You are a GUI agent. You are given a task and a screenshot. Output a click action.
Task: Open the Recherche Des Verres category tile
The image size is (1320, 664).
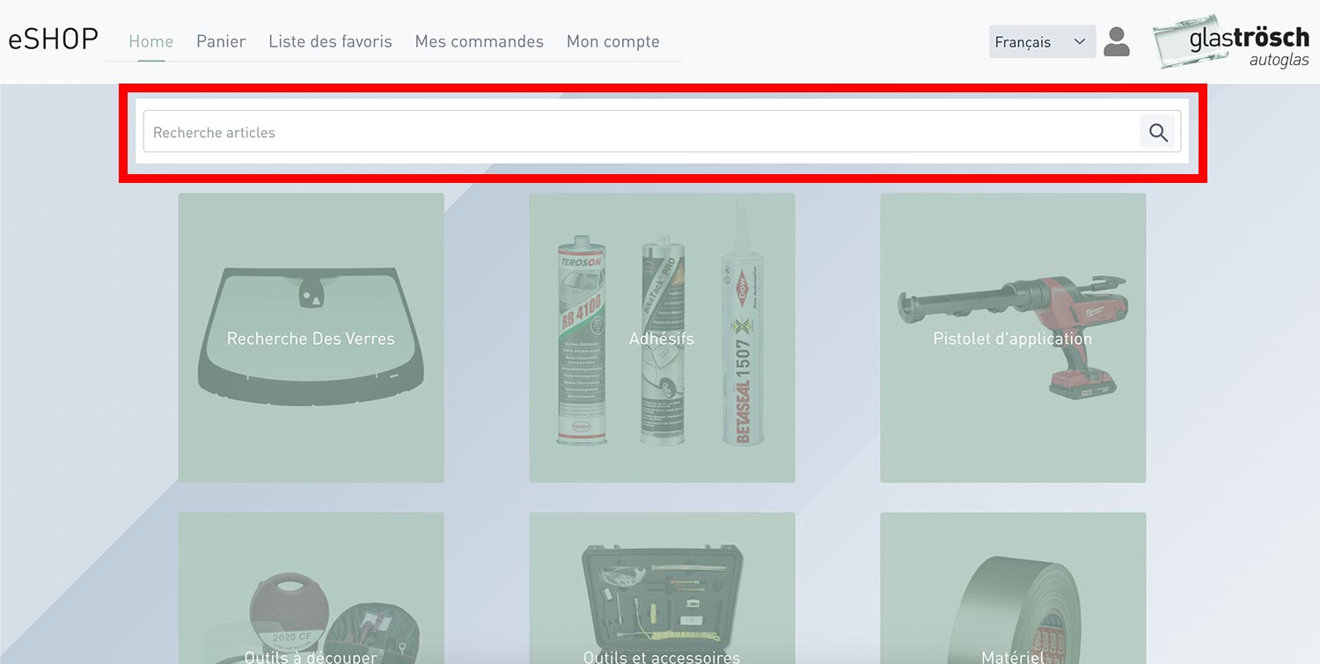click(311, 338)
